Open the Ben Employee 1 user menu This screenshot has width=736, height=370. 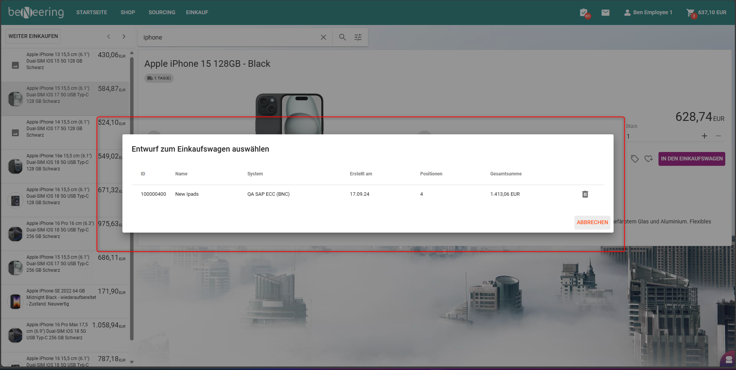[x=648, y=13]
